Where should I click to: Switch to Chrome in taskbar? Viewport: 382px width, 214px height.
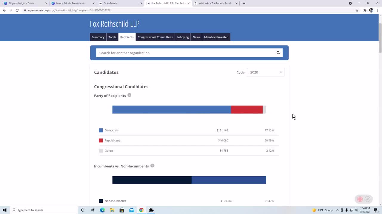pyautogui.click(x=141, y=210)
